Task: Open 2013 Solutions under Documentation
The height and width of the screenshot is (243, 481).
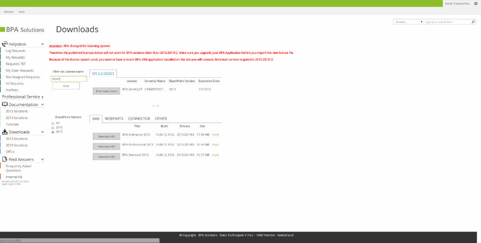Action: (x=16, y=111)
